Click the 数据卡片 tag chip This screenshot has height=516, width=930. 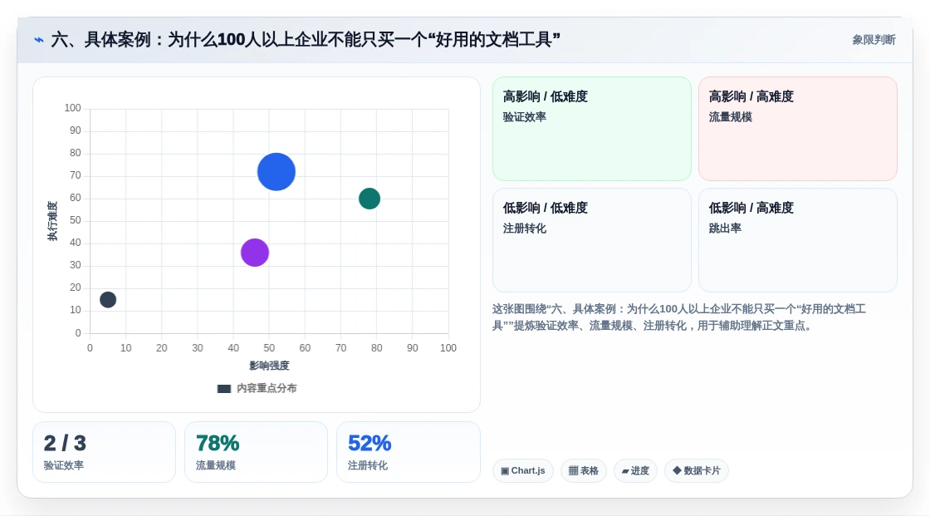697,471
